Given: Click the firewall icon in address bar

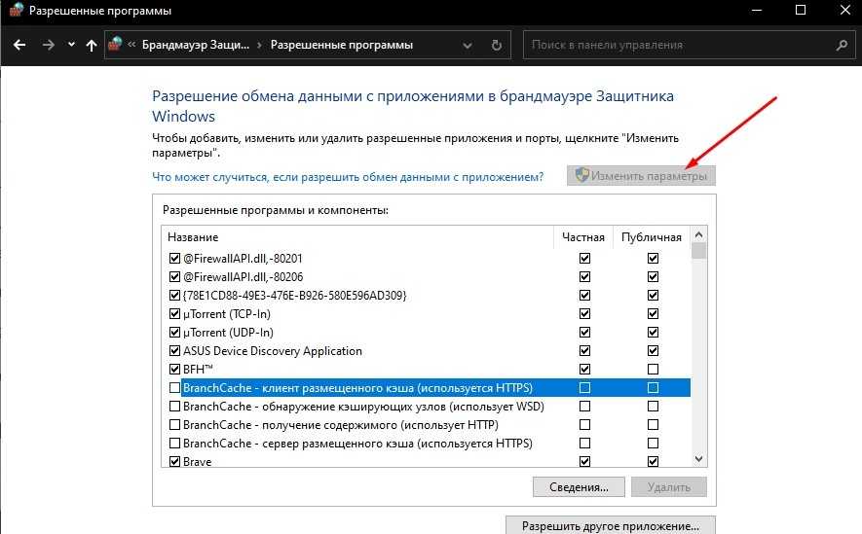Looking at the screenshot, I should tap(115, 45).
